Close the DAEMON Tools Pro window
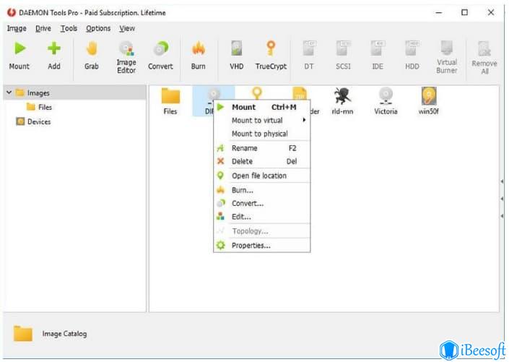This screenshot has height=362, width=509. tap(491, 13)
